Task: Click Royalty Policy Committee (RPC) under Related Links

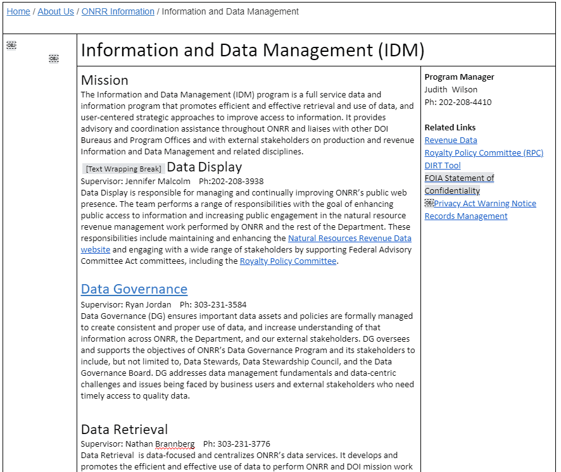Action: 484,152
